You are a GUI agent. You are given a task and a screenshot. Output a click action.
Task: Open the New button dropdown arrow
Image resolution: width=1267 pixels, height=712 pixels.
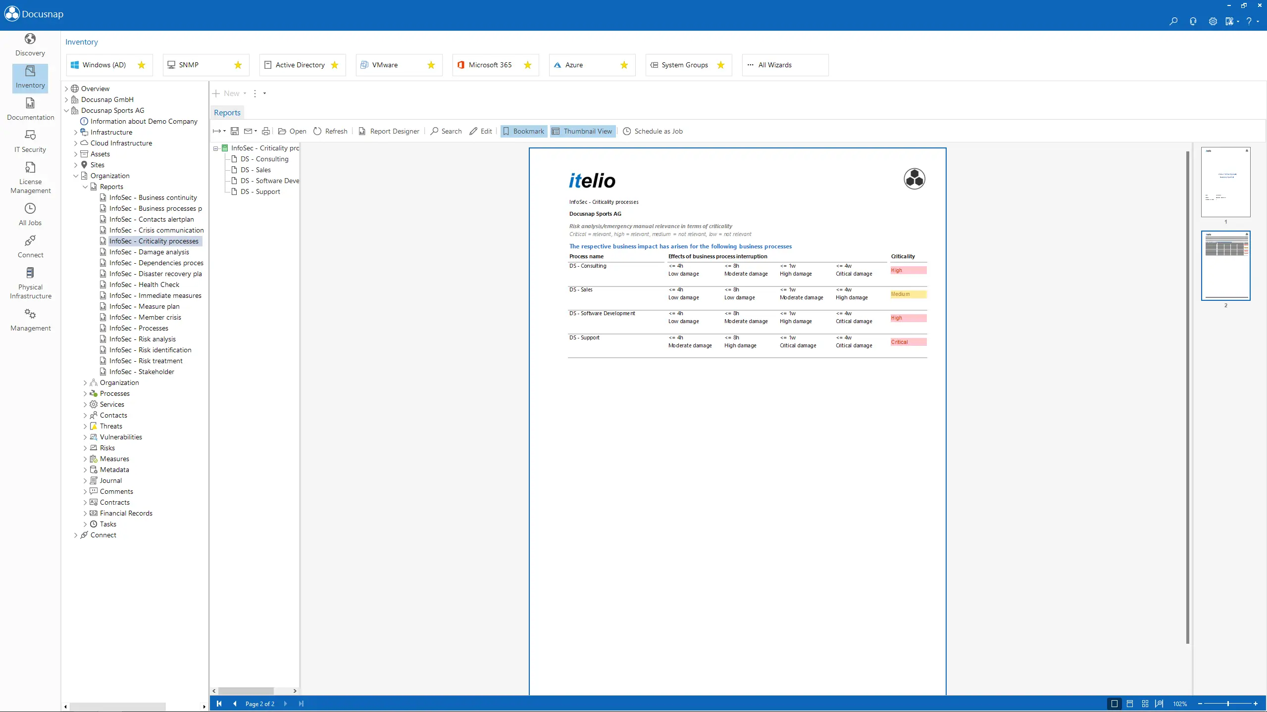tap(245, 93)
